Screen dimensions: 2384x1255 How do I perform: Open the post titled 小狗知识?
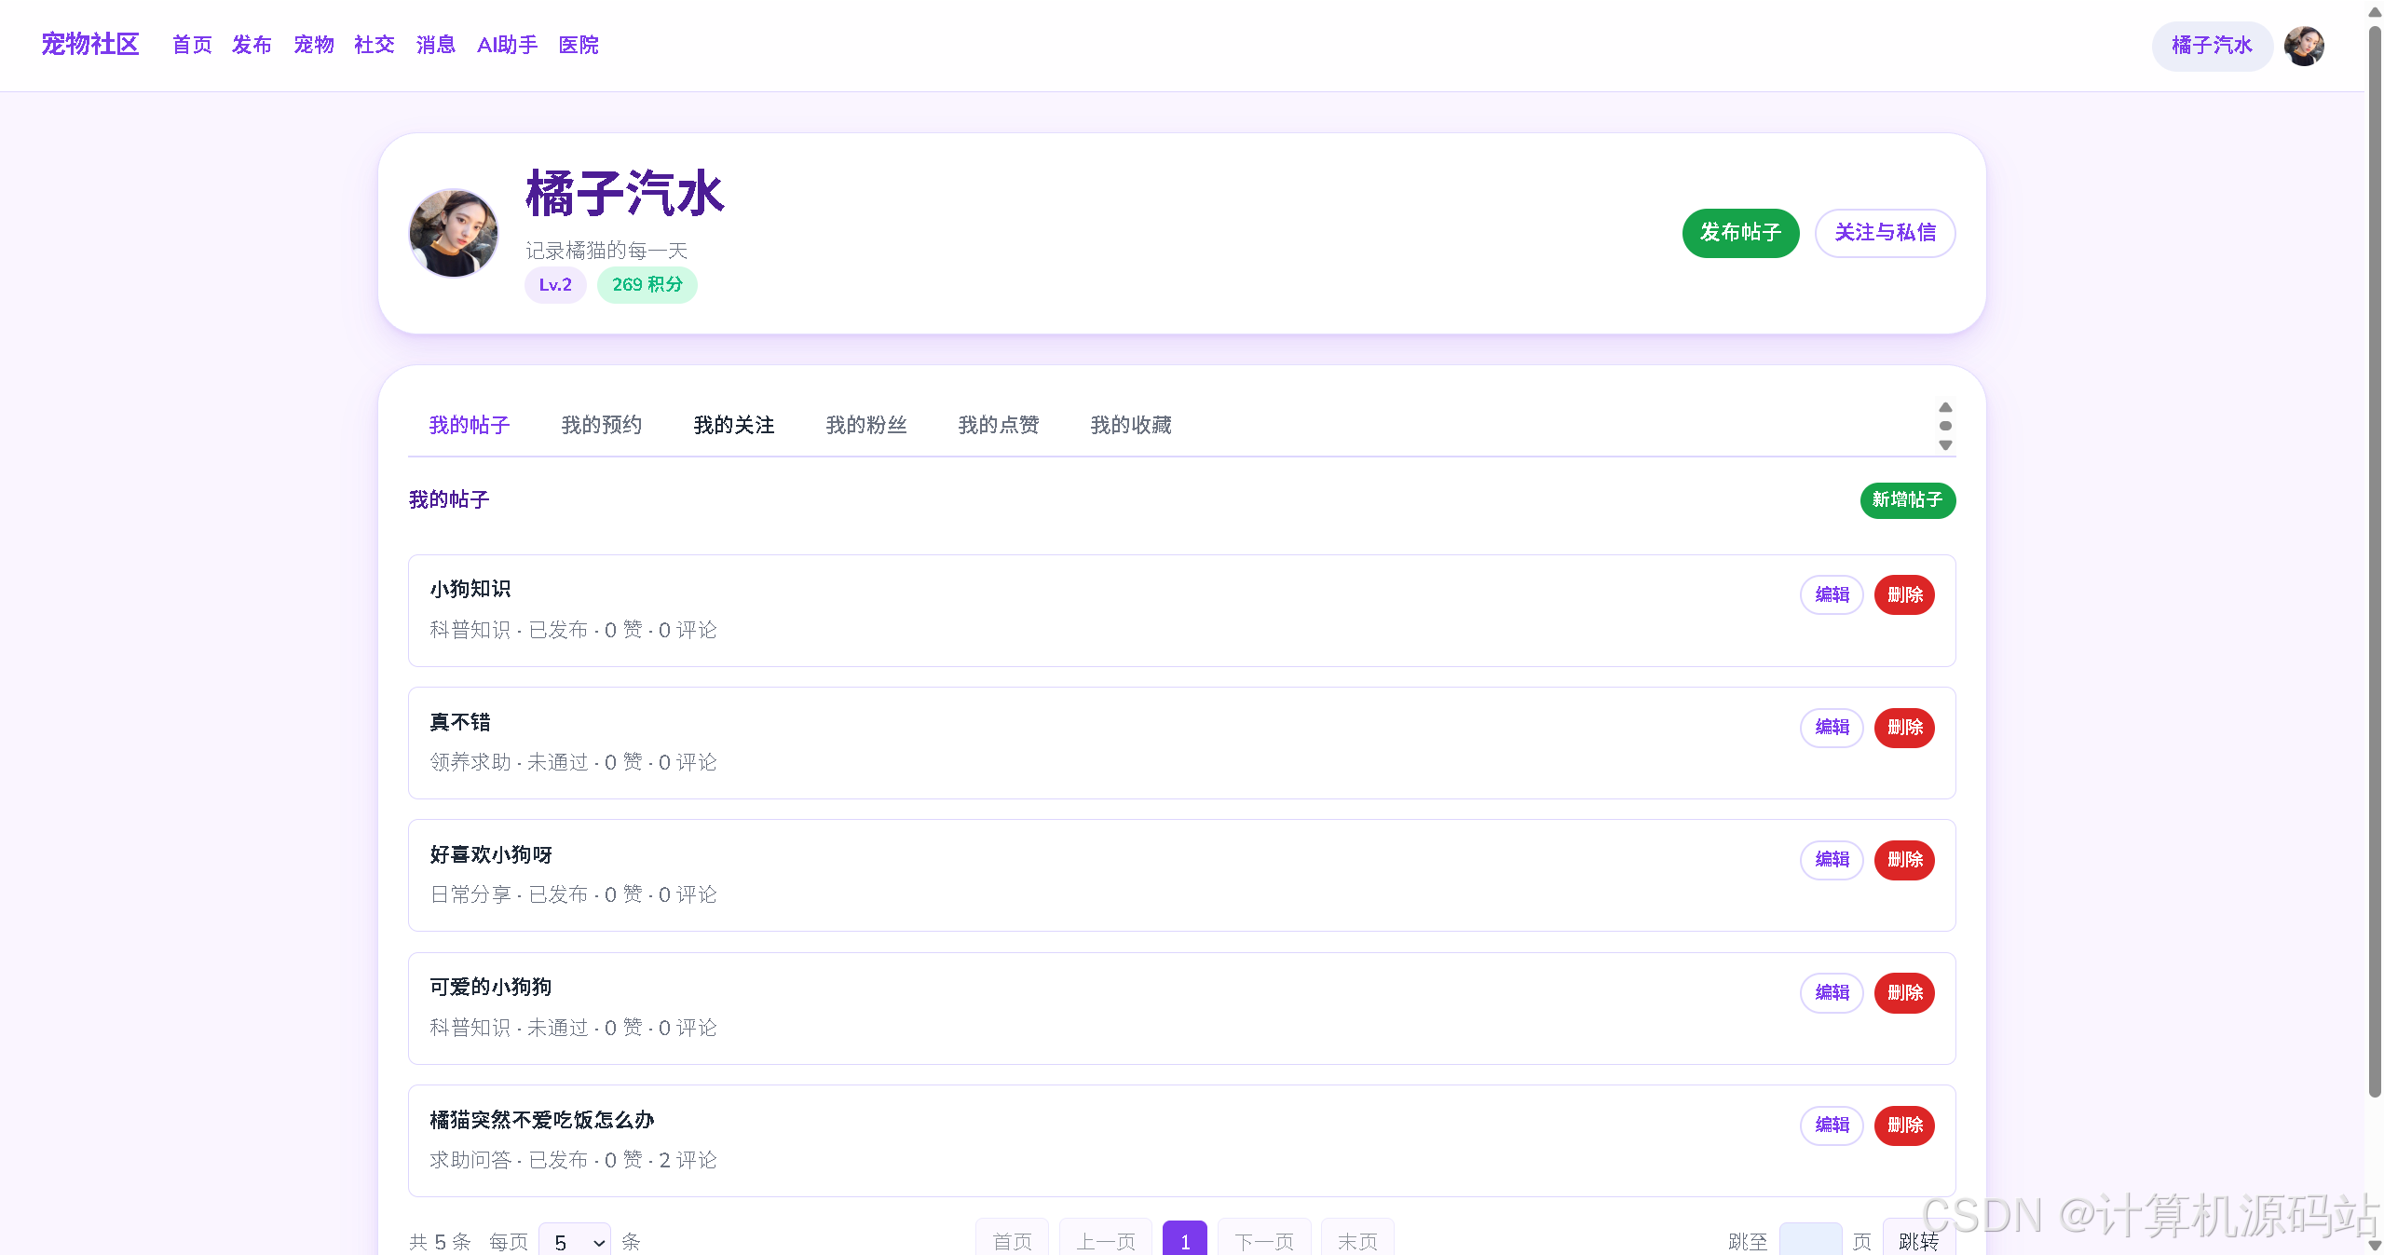point(470,589)
